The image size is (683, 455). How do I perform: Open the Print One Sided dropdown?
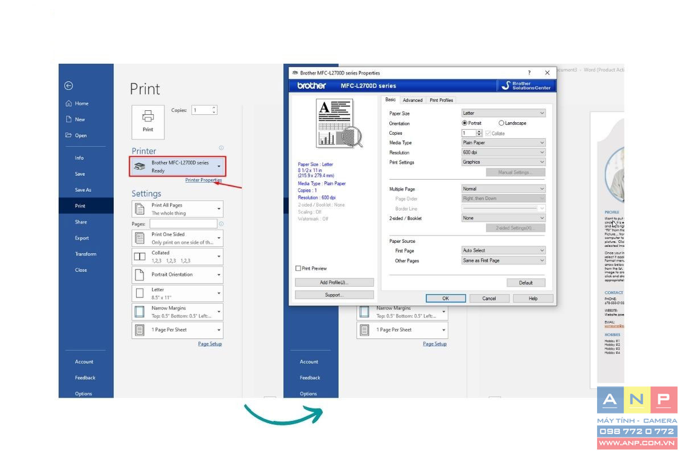(178, 238)
